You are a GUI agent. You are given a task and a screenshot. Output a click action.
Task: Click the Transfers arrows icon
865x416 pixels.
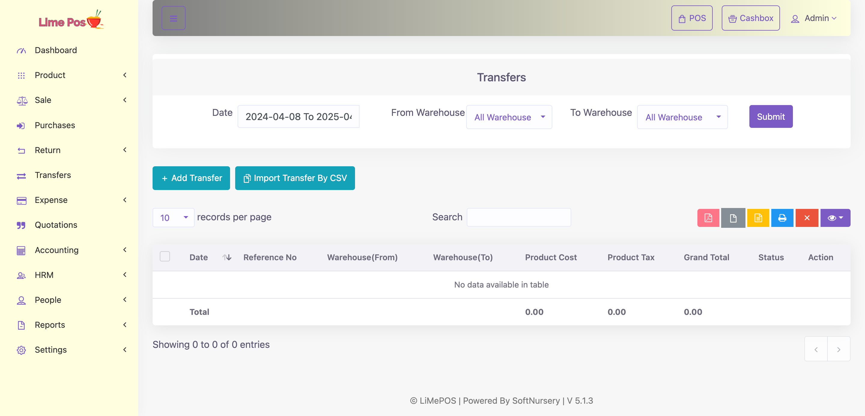click(x=21, y=176)
